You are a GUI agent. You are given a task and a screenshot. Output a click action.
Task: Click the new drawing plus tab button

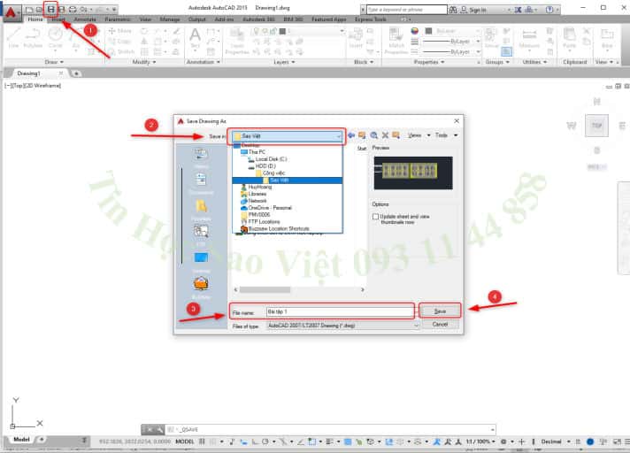76,73
